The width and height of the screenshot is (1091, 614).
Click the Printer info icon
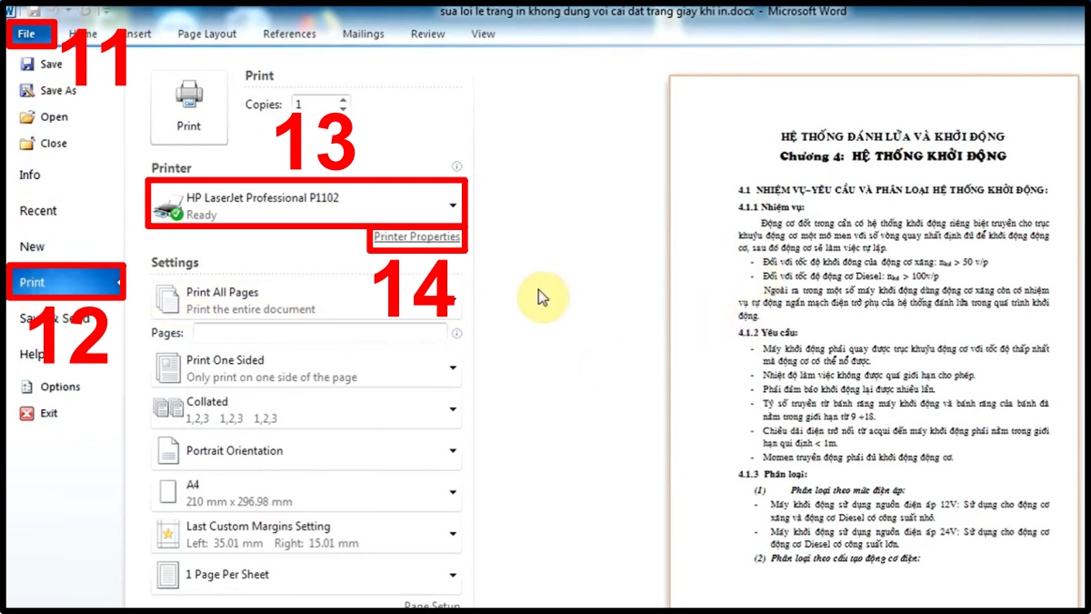pos(456,167)
